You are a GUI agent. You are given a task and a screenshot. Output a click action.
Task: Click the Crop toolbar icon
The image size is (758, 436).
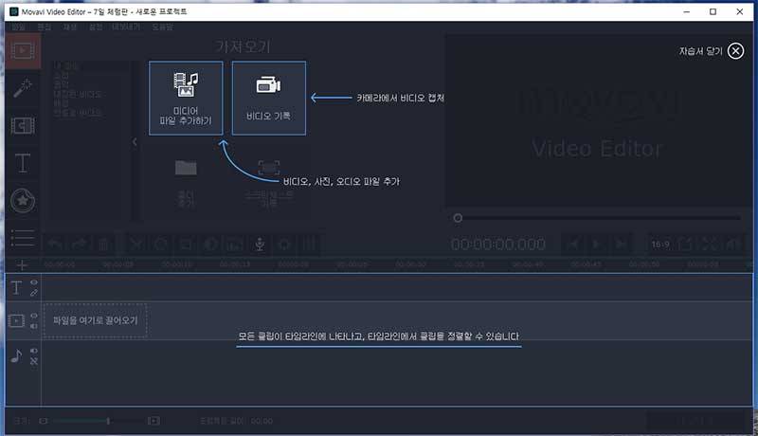point(185,245)
